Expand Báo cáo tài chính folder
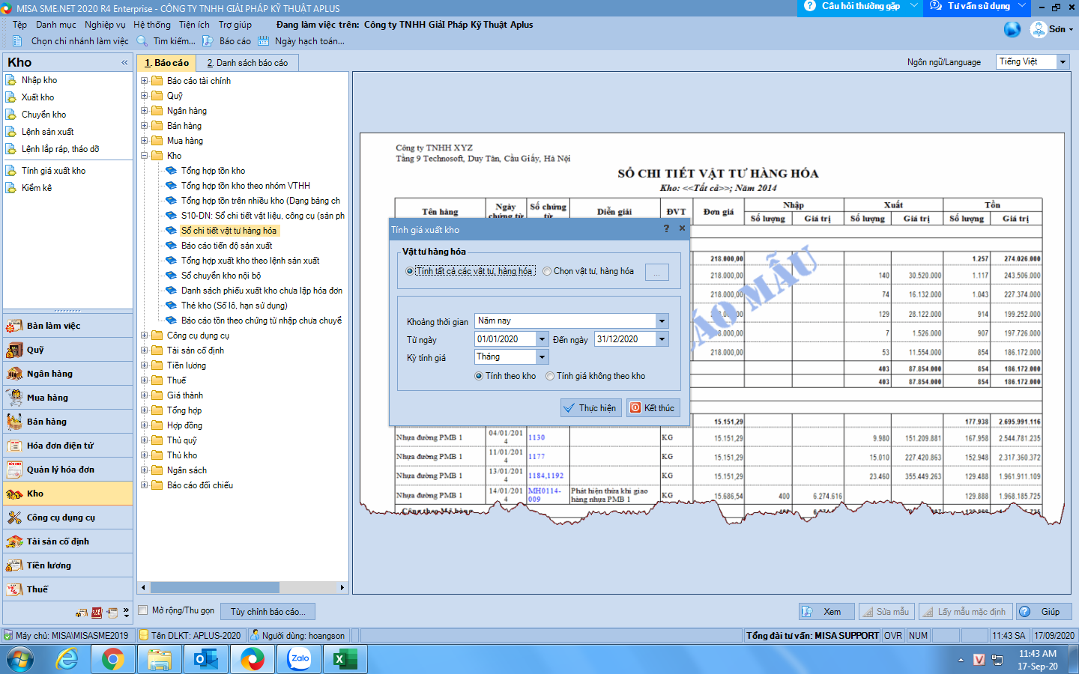The width and height of the screenshot is (1079, 674). click(145, 81)
